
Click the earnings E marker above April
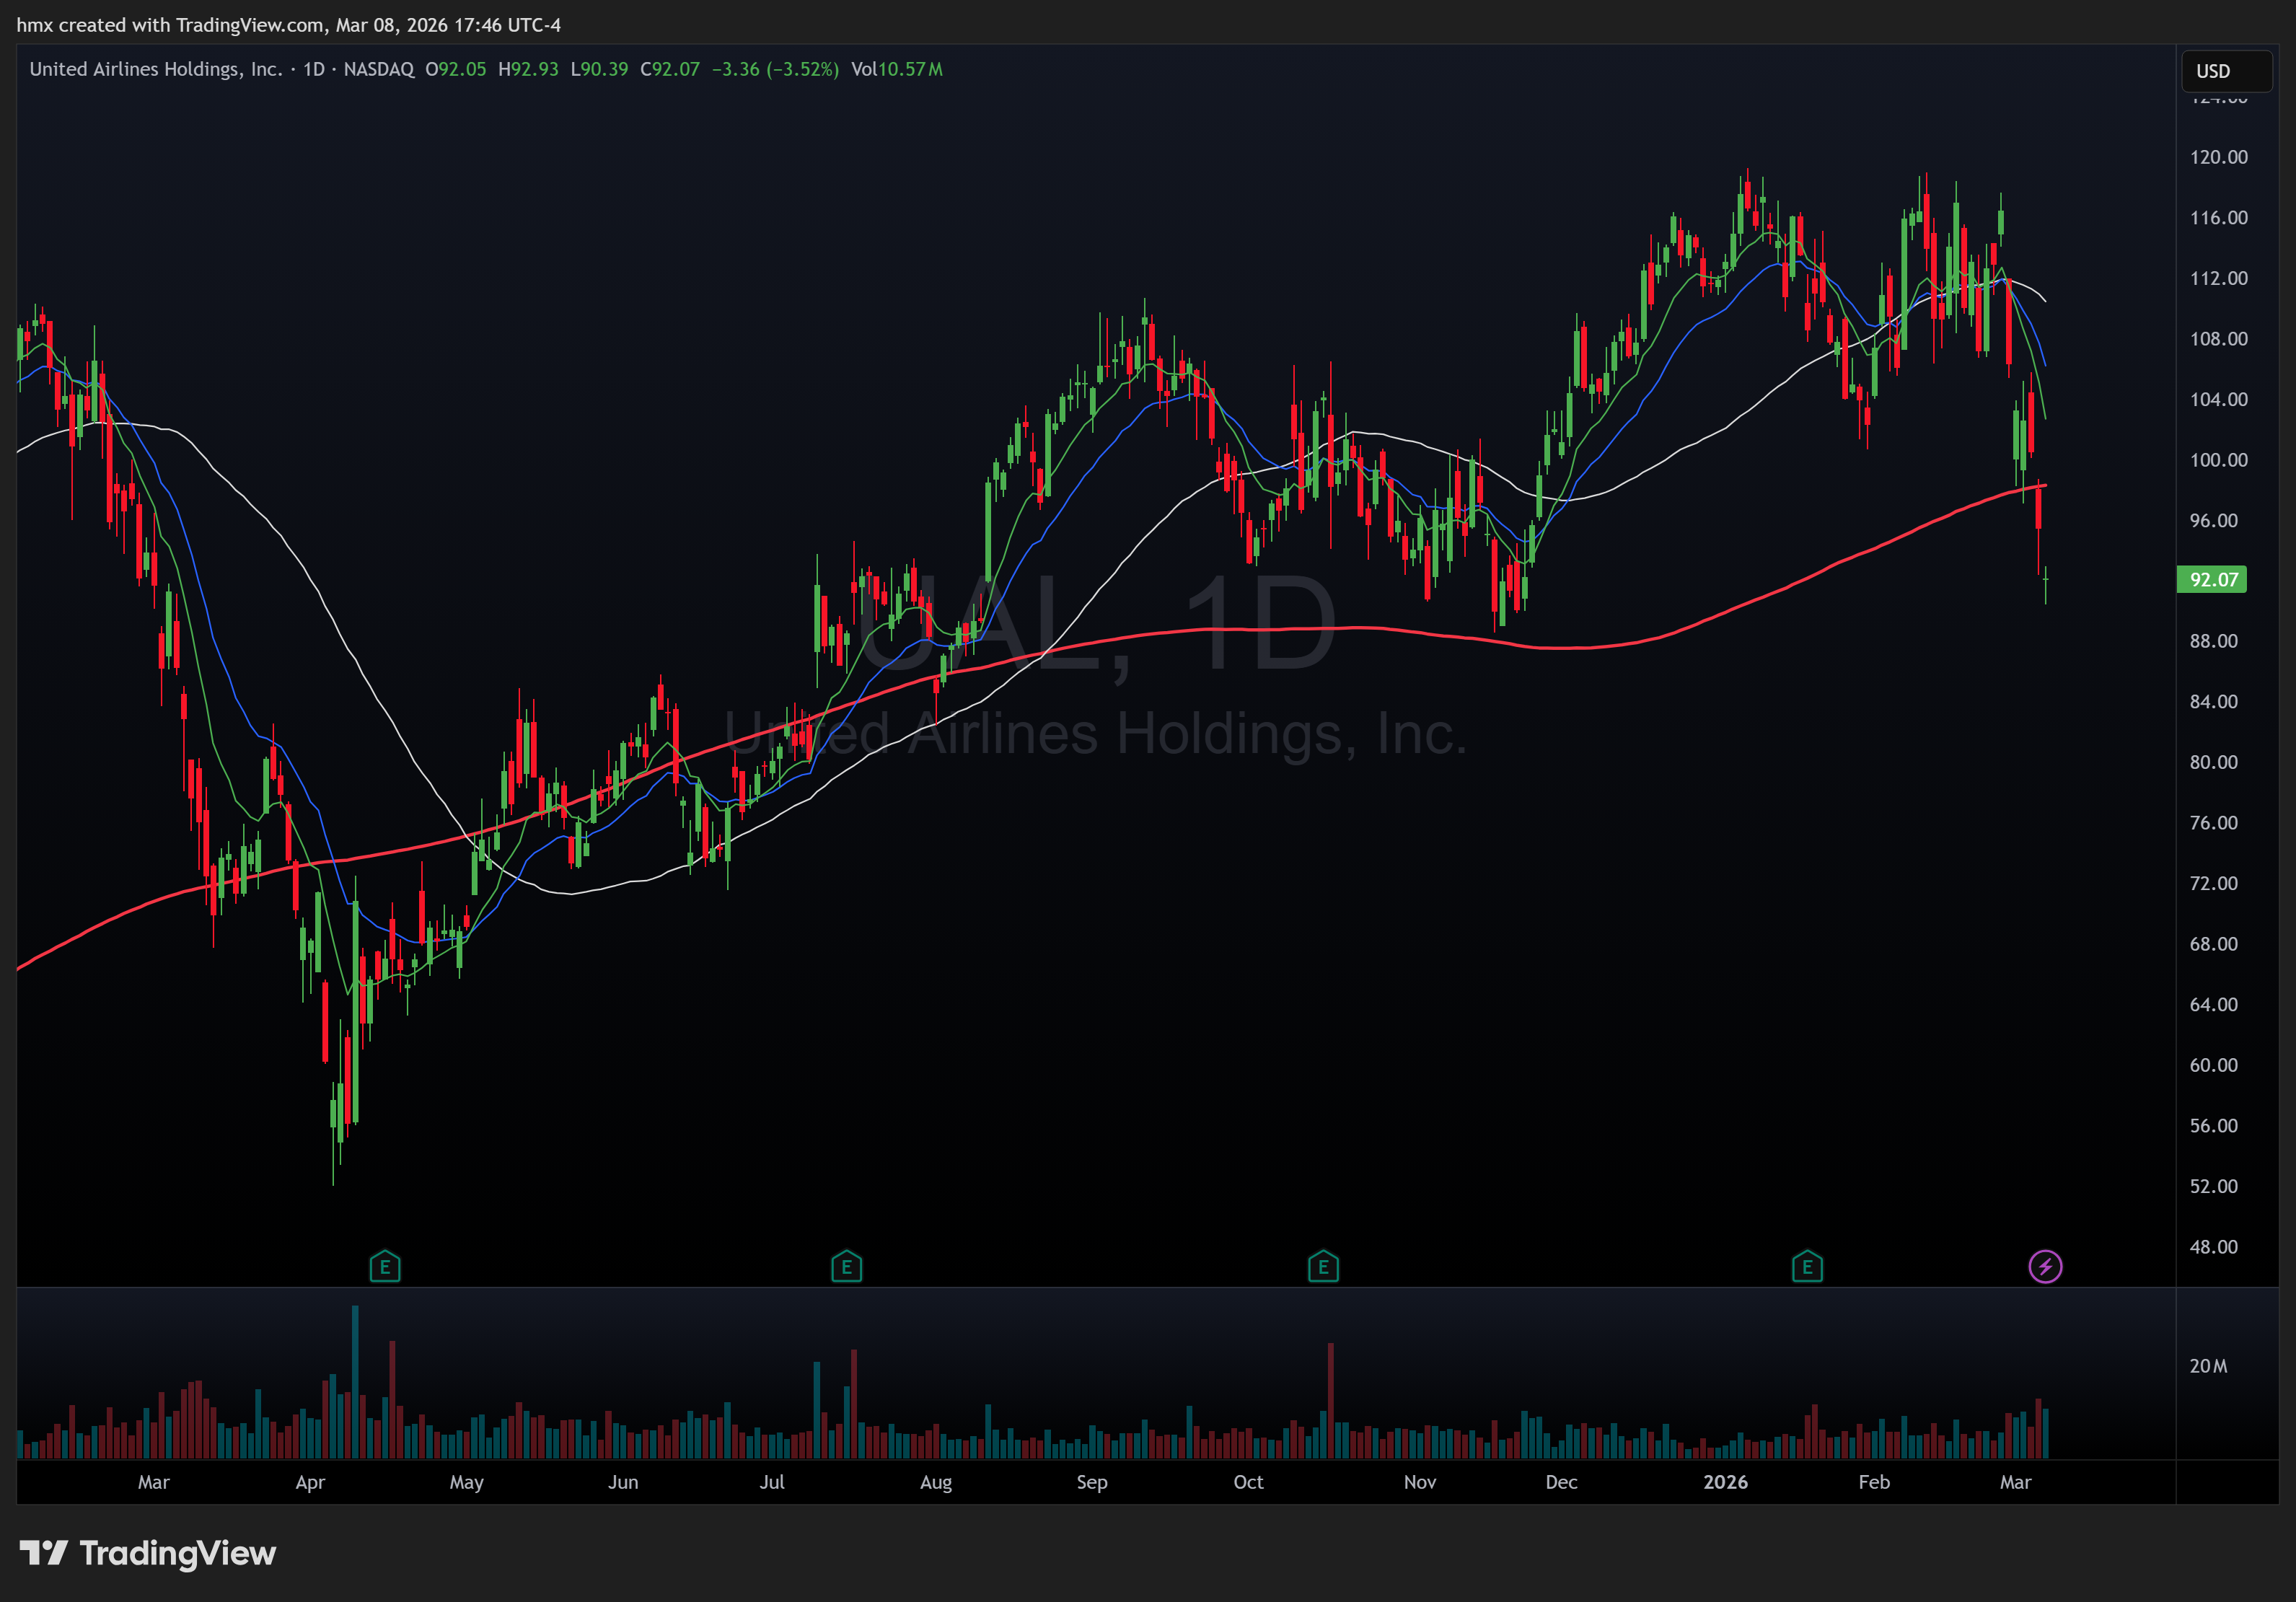(x=385, y=1267)
